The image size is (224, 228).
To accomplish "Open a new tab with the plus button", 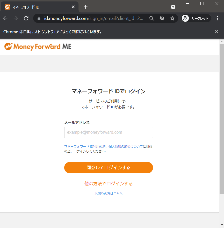I will (x=85, y=7).
